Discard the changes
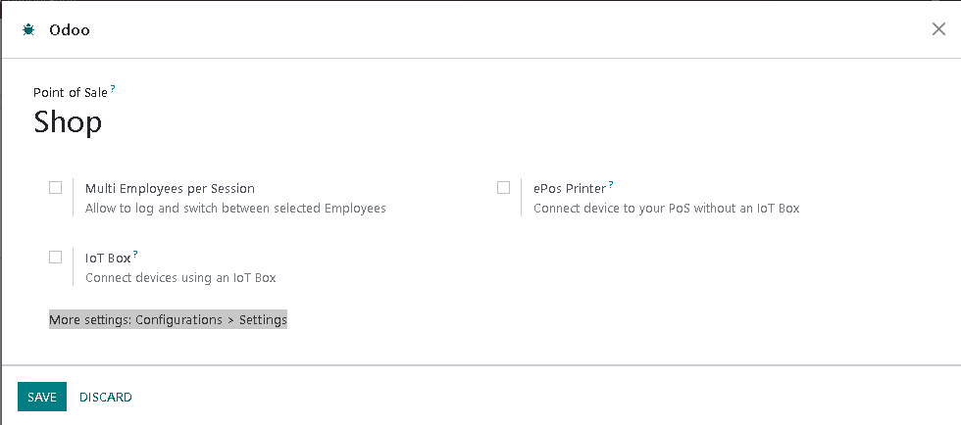This screenshot has width=961, height=425. pos(106,397)
